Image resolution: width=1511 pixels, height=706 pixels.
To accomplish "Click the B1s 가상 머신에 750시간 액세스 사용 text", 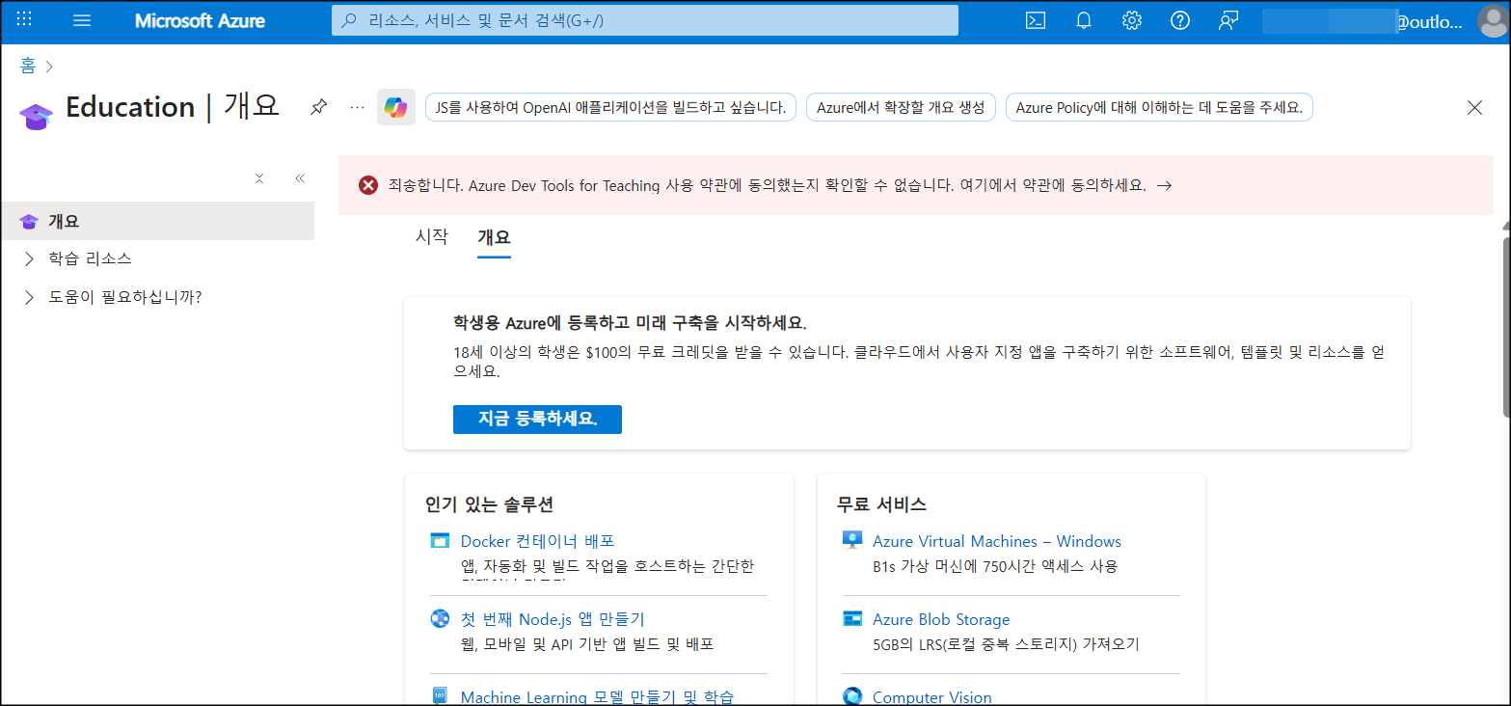I will [995, 566].
